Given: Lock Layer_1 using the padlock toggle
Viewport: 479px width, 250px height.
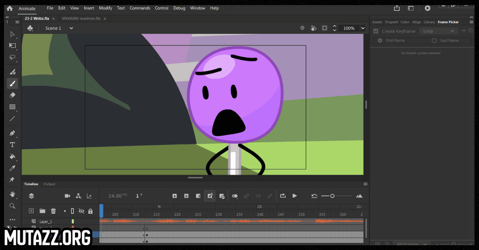Looking at the screenshot, I should pyautogui.click(x=91, y=221).
